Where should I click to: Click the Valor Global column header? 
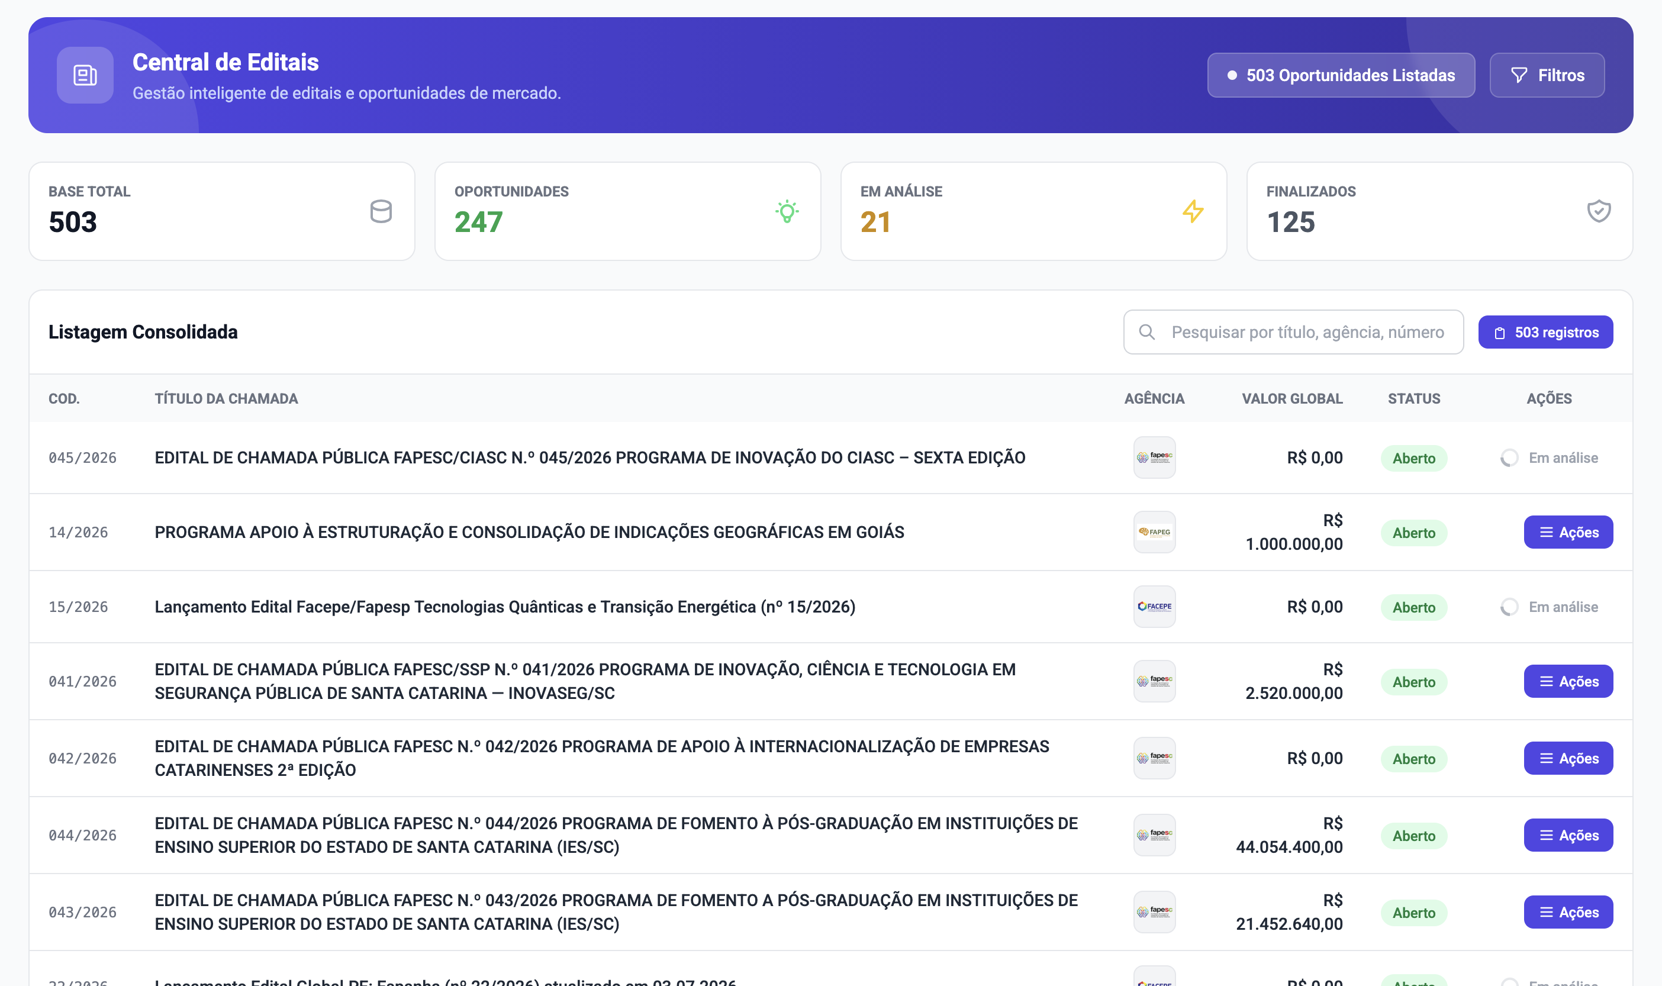point(1292,399)
